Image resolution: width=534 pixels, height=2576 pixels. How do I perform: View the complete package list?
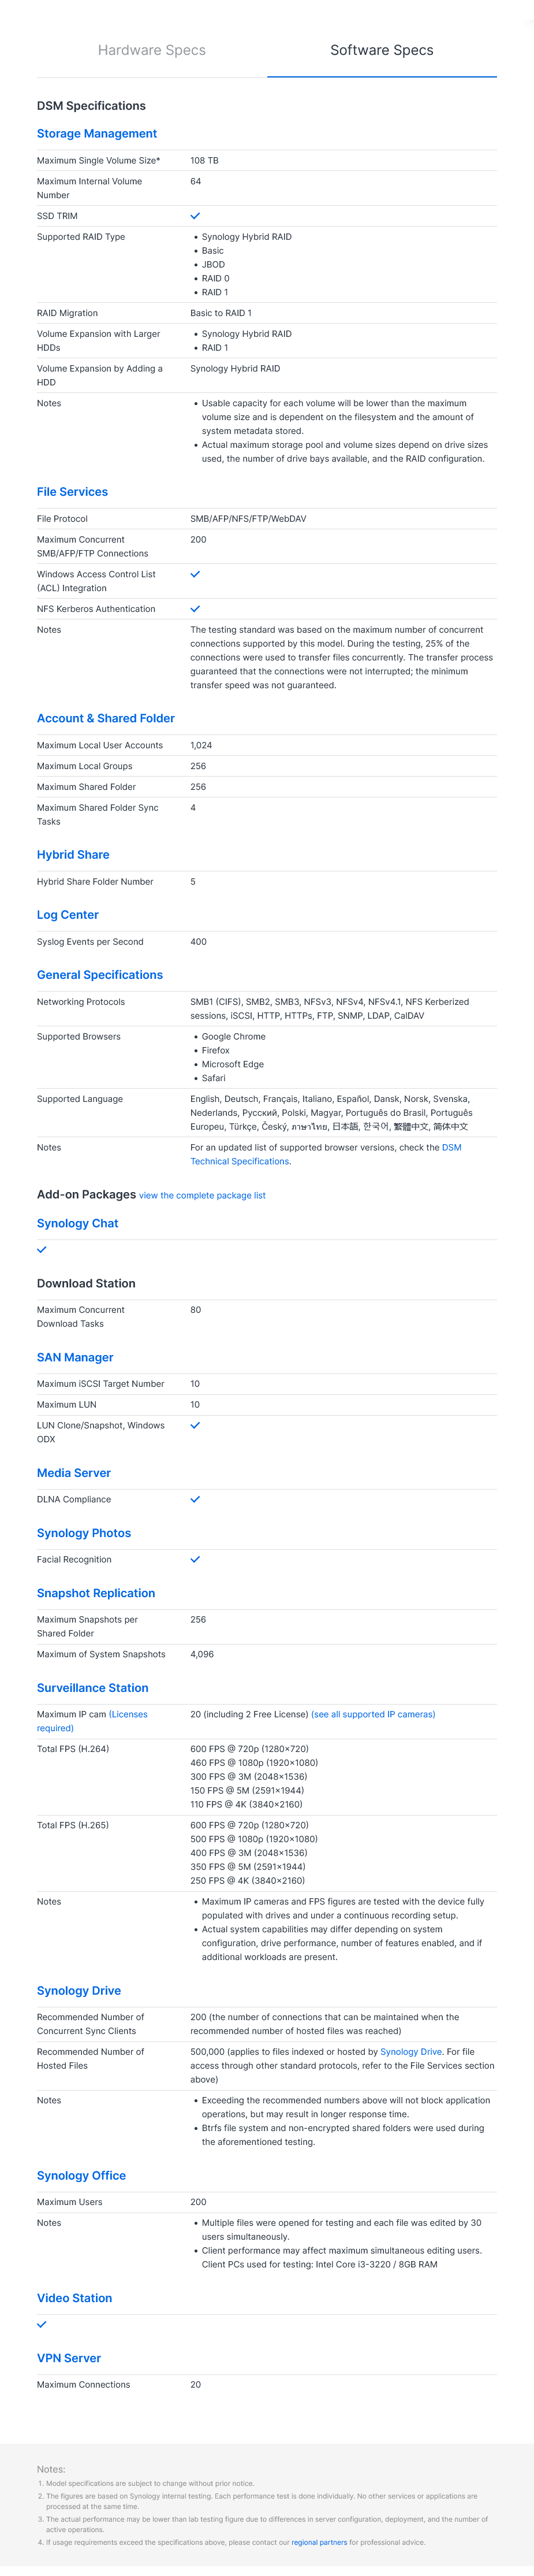click(202, 1195)
